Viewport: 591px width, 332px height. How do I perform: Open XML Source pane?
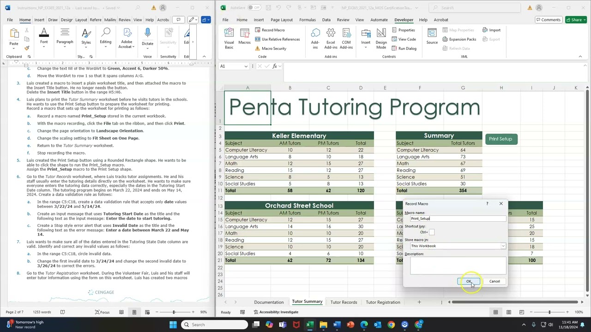pyautogui.click(x=432, y=37)
